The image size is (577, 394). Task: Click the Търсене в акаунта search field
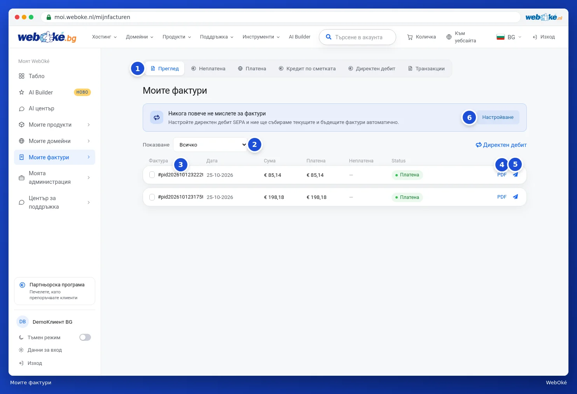coord(357,37)
